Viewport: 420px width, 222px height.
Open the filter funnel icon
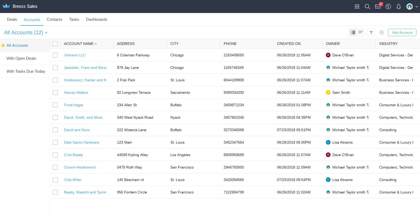371,32
